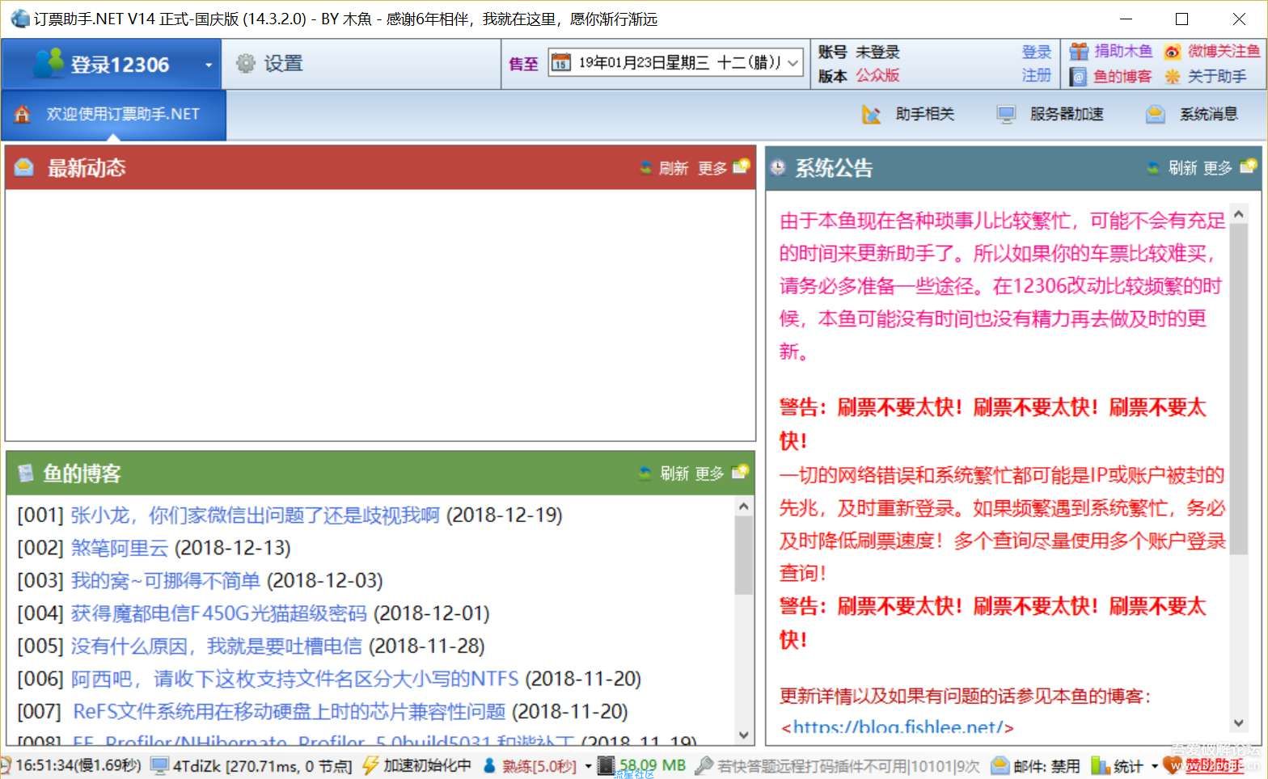Click the 统计 bar chart icon
Image resolution: width=1268 pixels, height=779 pixels.
[x=1099, y=765]
